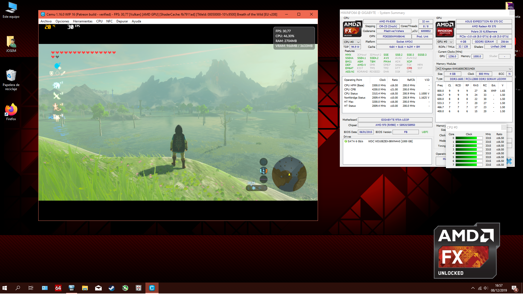Click the green jet taskbar icon
The width and height of the screenshot is (523, 294).
click(x=125, y=288)
